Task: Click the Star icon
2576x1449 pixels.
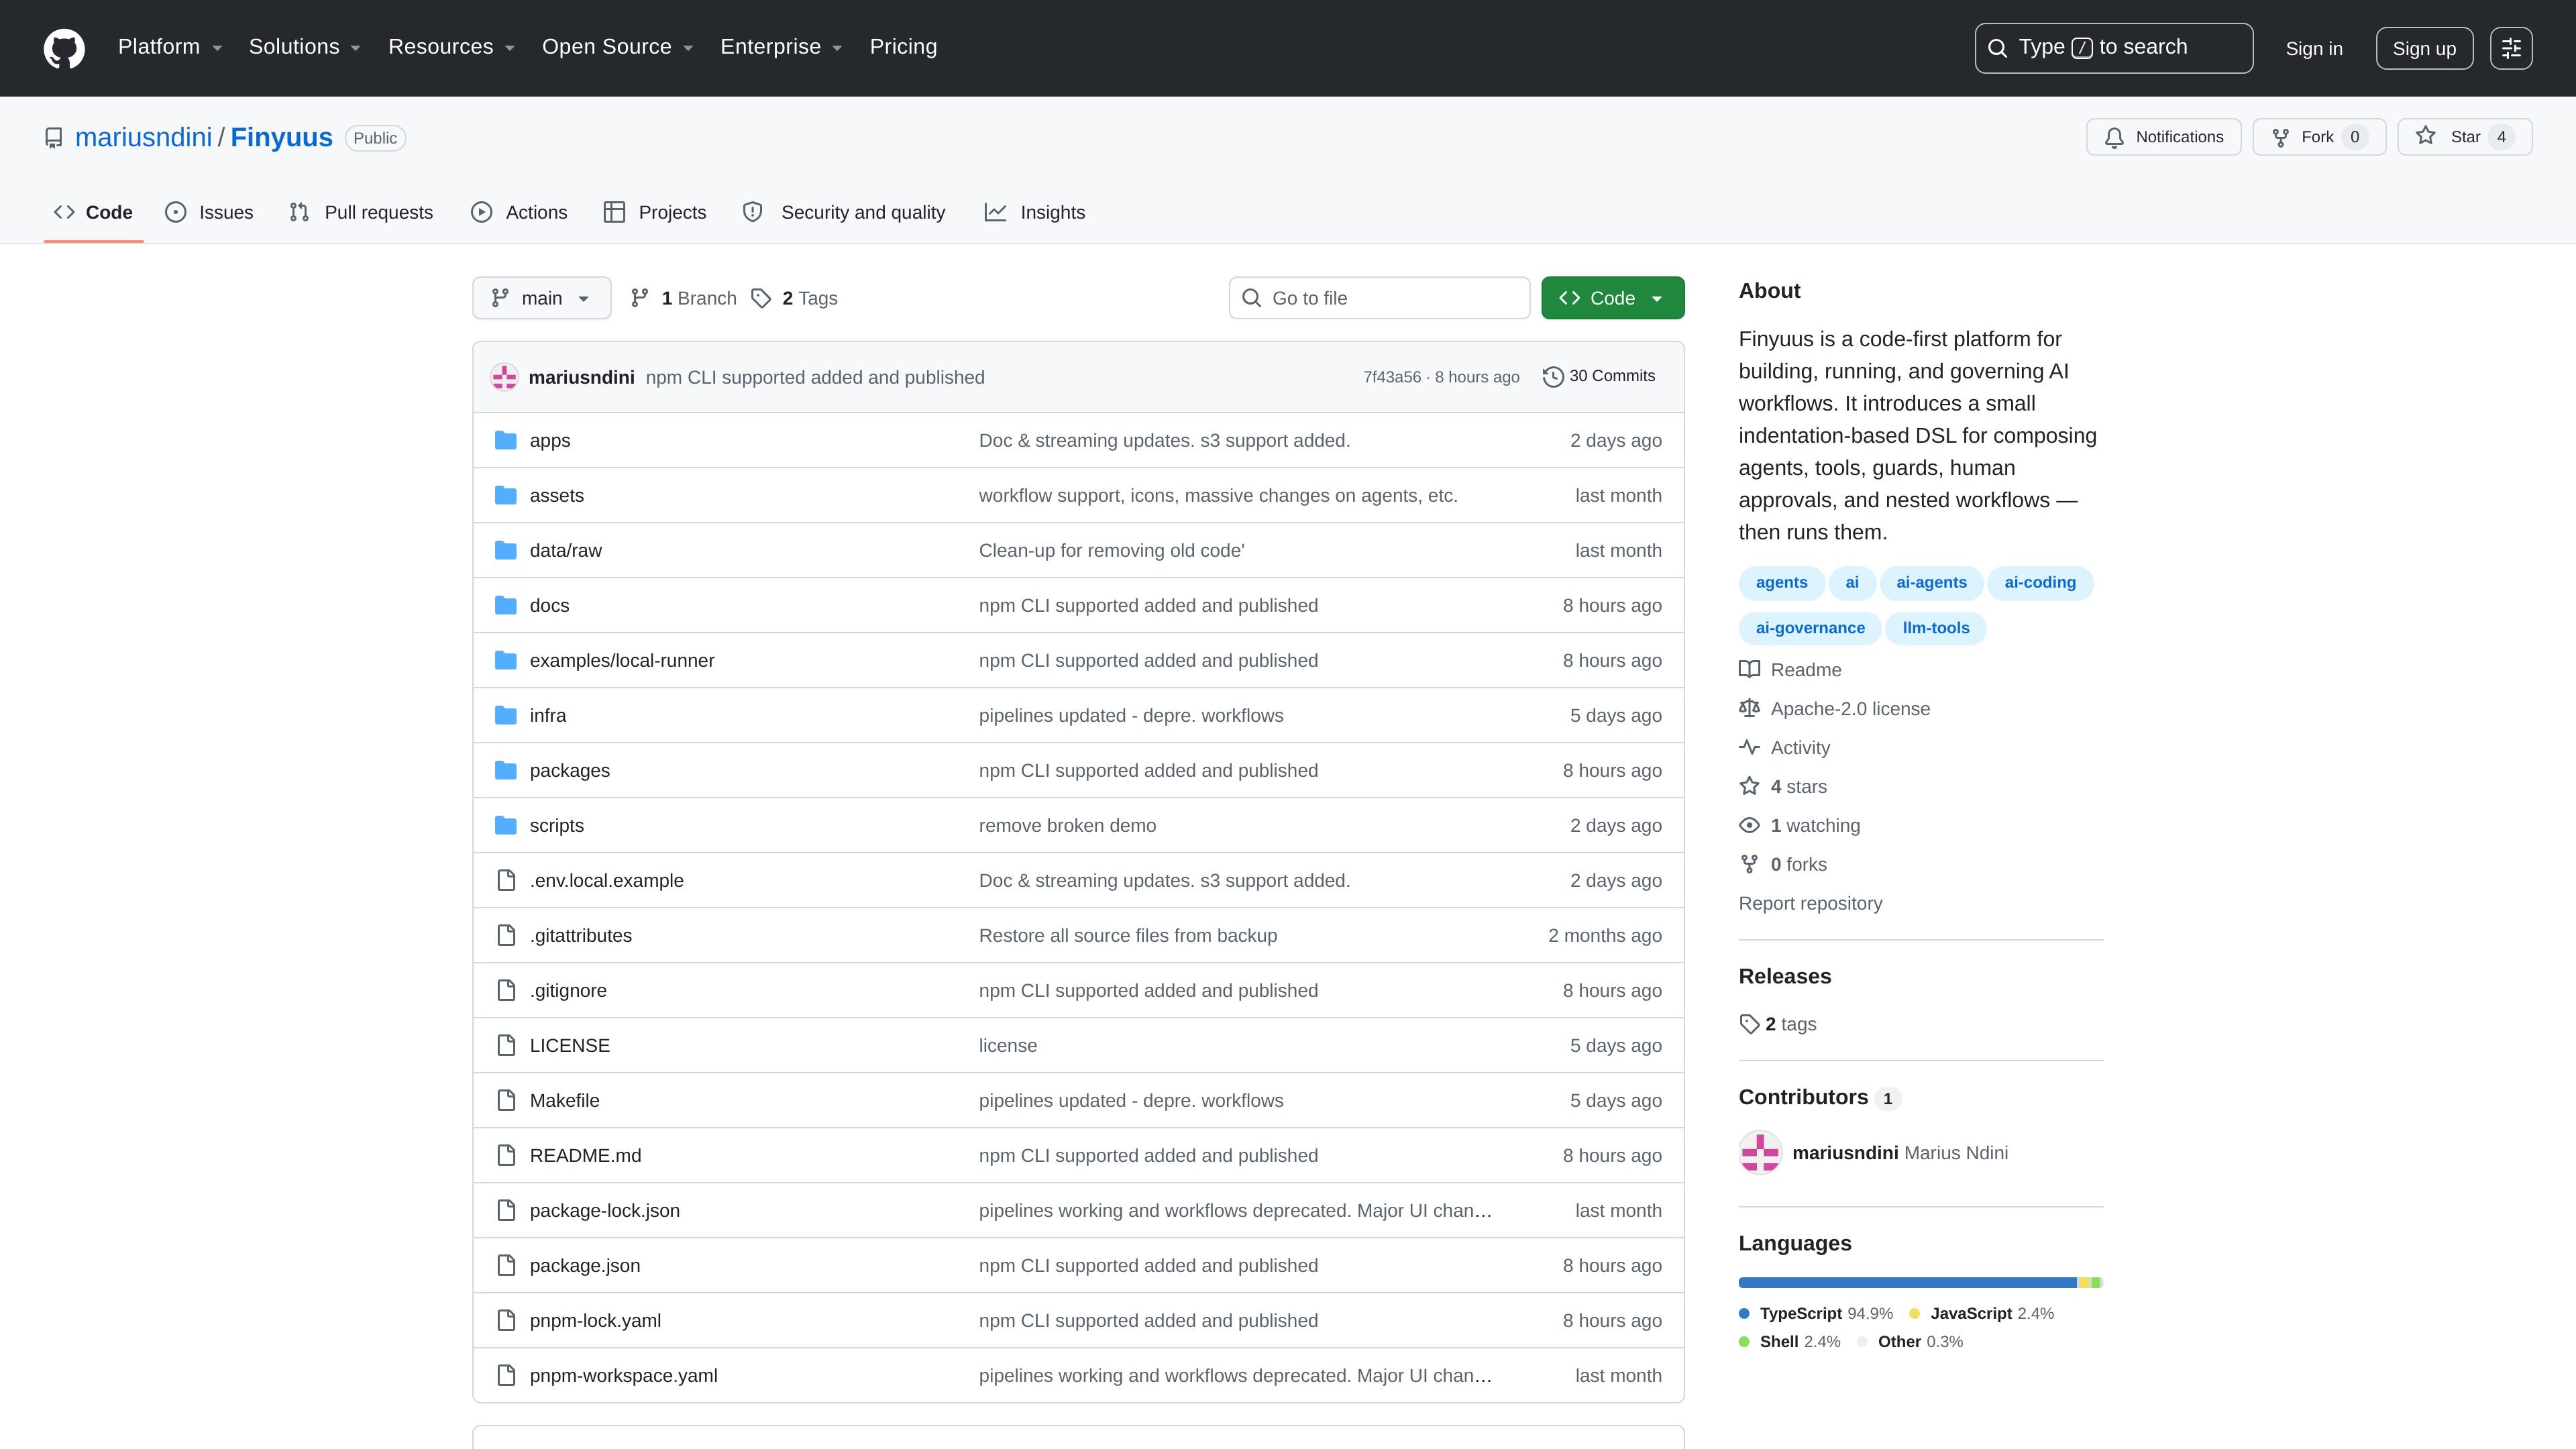Action: click(2426, 136)
